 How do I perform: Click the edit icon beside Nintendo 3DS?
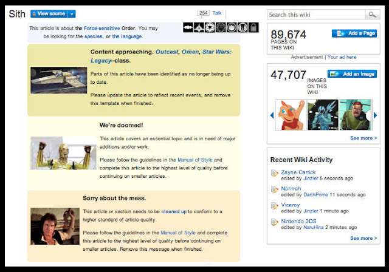(x=274, y=222)
